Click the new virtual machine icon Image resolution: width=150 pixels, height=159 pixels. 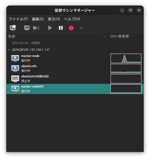[x=13, y=28]
